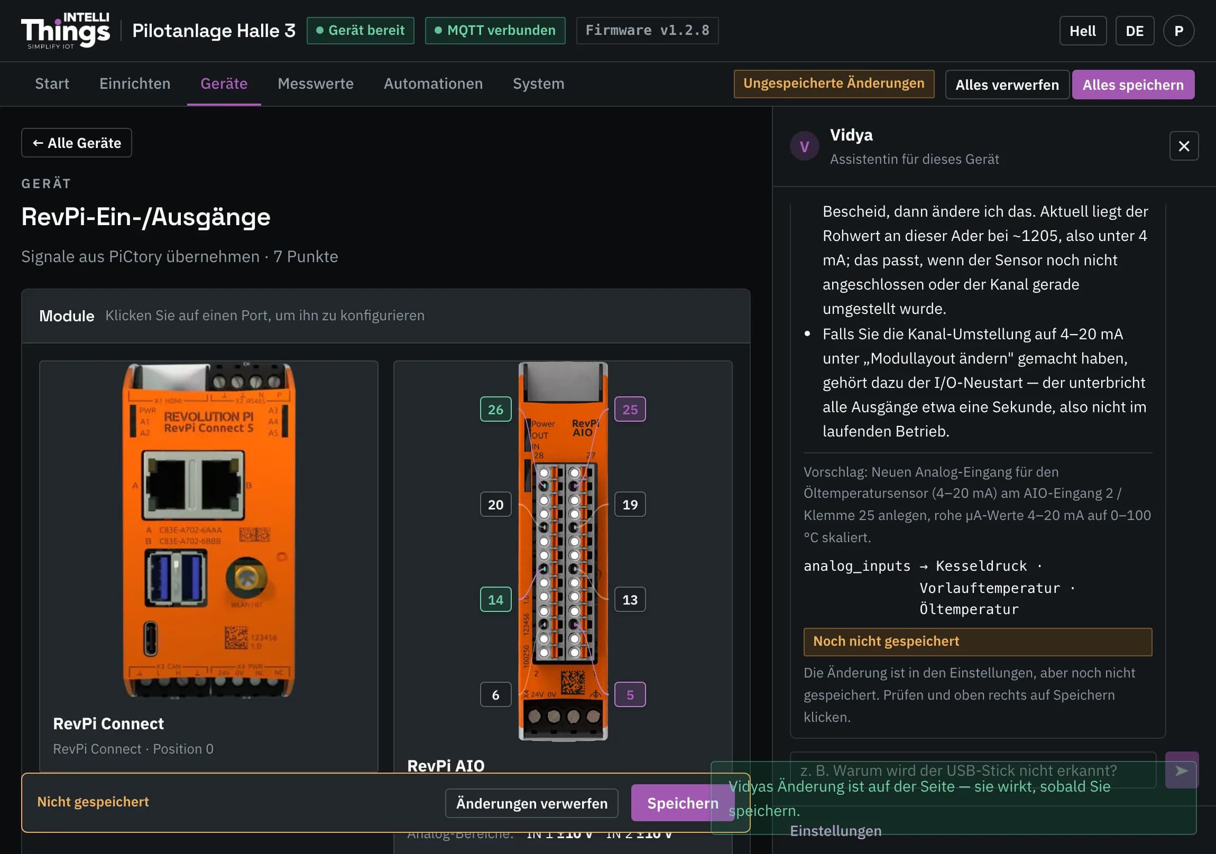Click the RevPi Connect · Position 0 caption
The width and height of the screenshot is (1216, 854).
click(133, 749)
